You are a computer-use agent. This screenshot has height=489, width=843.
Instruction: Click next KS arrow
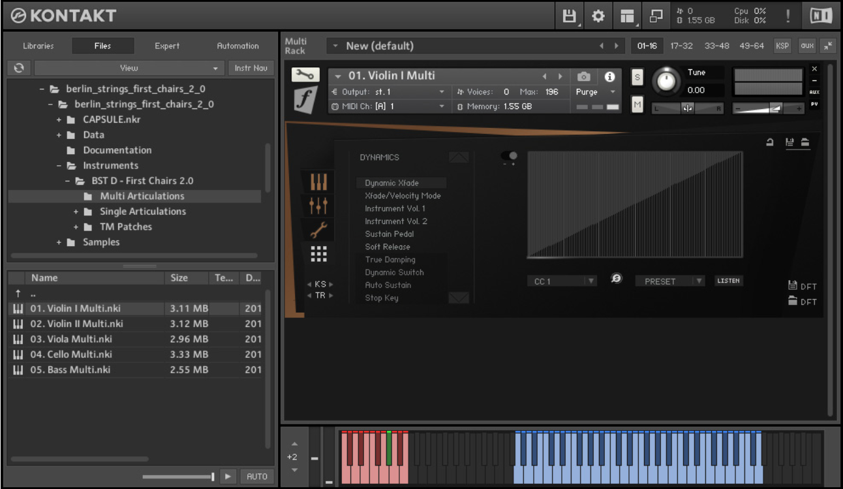pyautogui.click(x=331, y=284)
